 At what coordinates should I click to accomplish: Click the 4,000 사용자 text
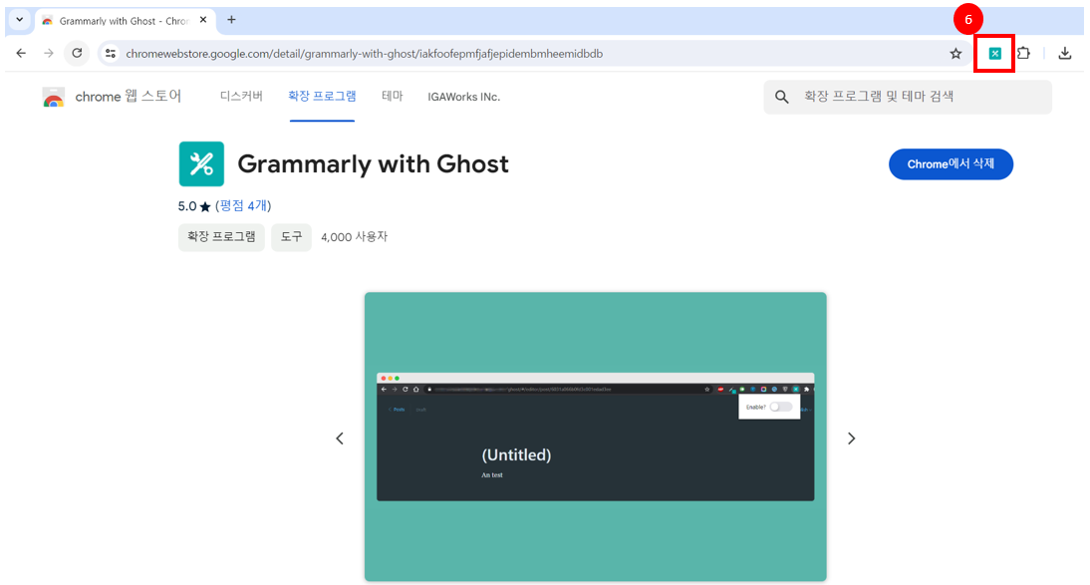[354, 237]
